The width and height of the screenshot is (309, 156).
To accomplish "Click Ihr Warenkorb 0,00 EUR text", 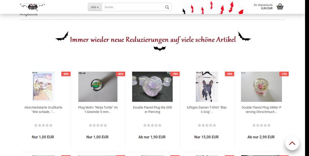I will pos(263,7).
